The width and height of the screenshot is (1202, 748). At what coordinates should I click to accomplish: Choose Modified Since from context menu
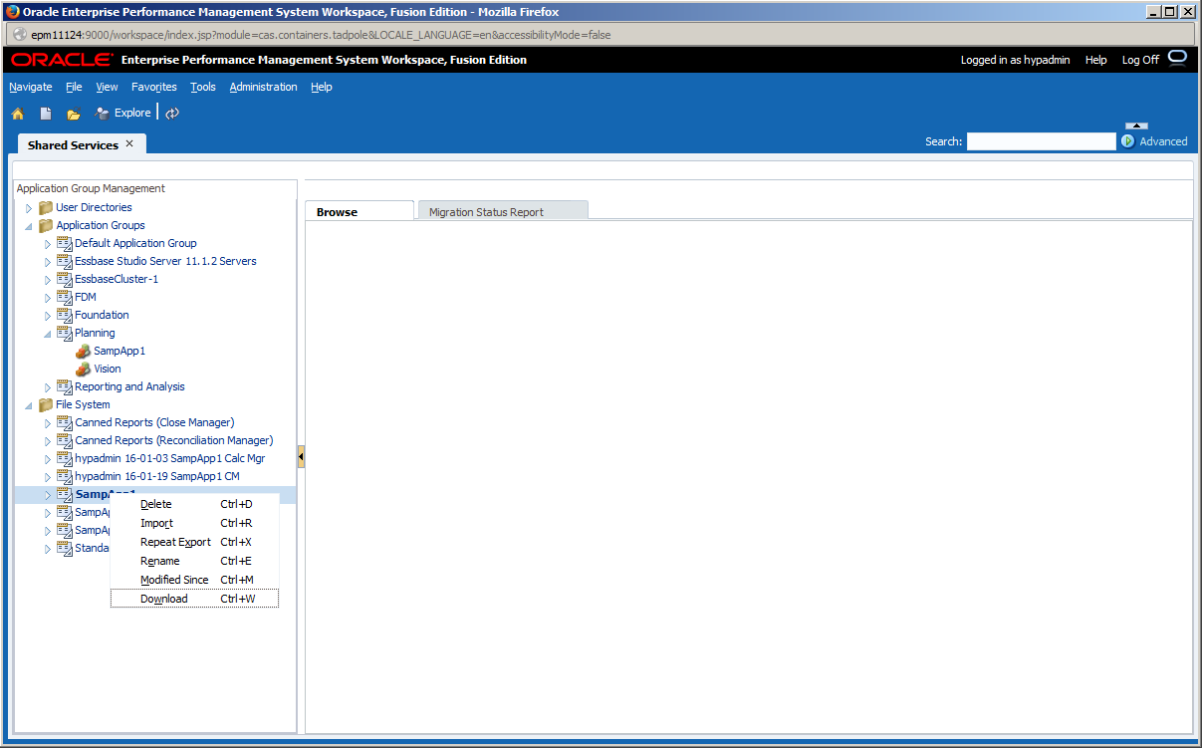point(194,580)
